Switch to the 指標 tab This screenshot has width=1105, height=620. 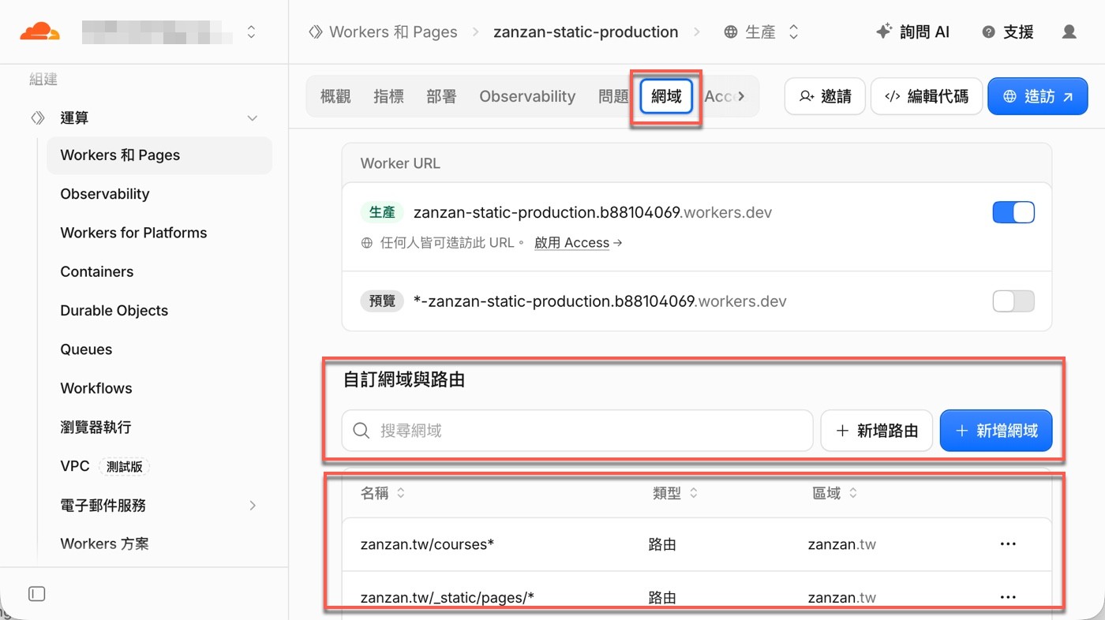tap(388, 96)
